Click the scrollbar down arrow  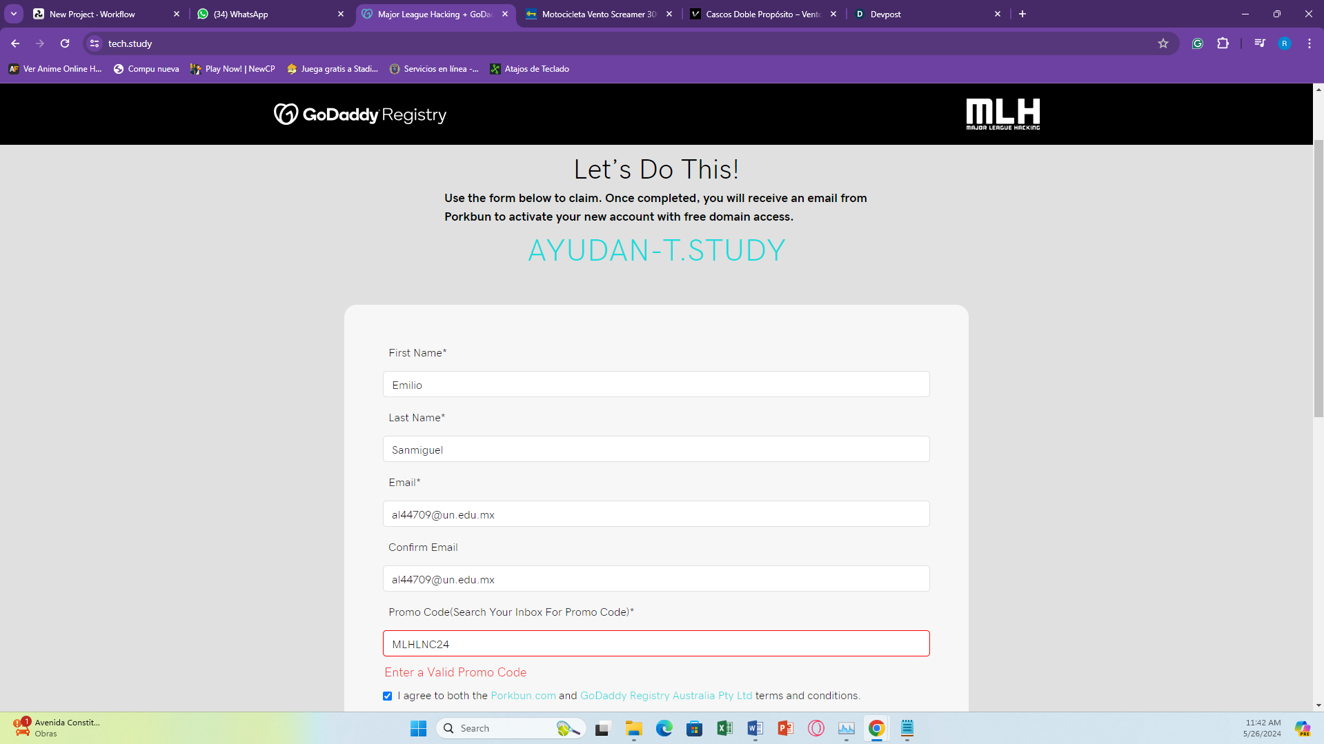tap(1318, 705)
